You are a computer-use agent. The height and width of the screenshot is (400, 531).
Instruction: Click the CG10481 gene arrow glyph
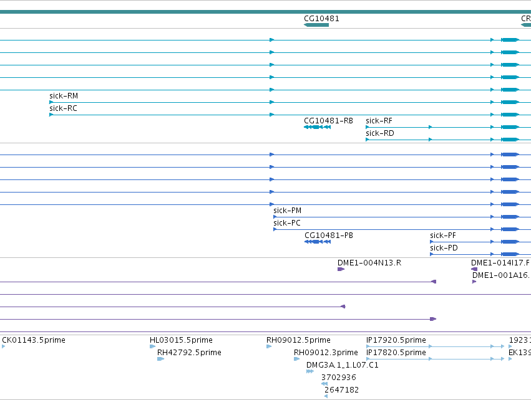pyautogui.click(x=316, y=25)
